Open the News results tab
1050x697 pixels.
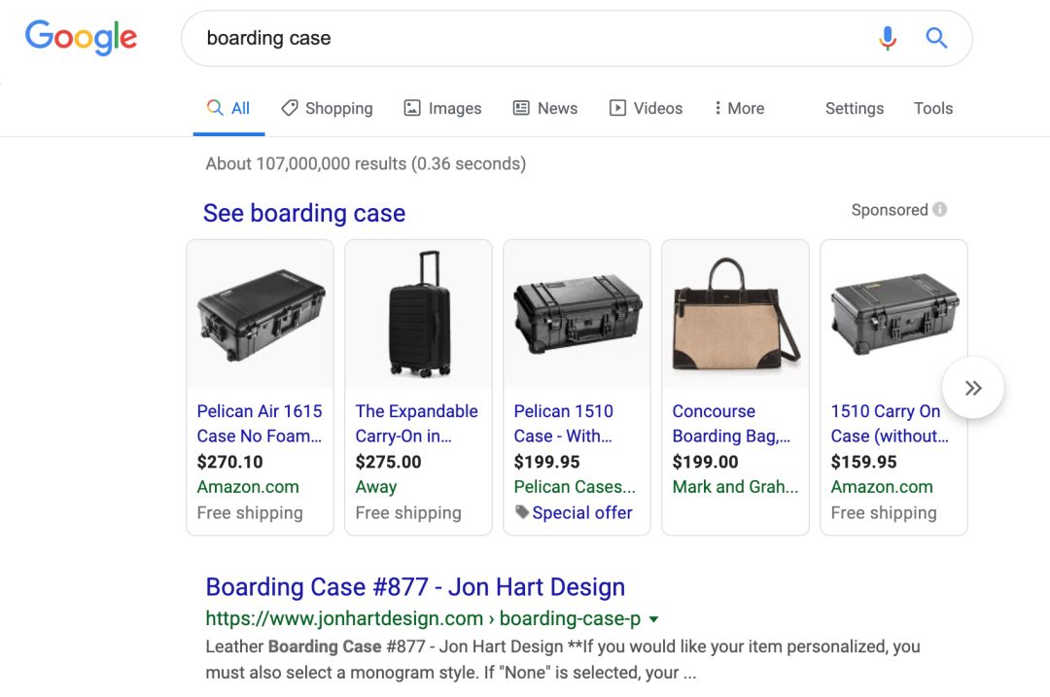coord(545,108)
